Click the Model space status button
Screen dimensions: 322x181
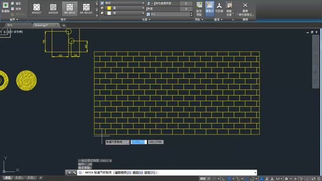tap(203, 179)
